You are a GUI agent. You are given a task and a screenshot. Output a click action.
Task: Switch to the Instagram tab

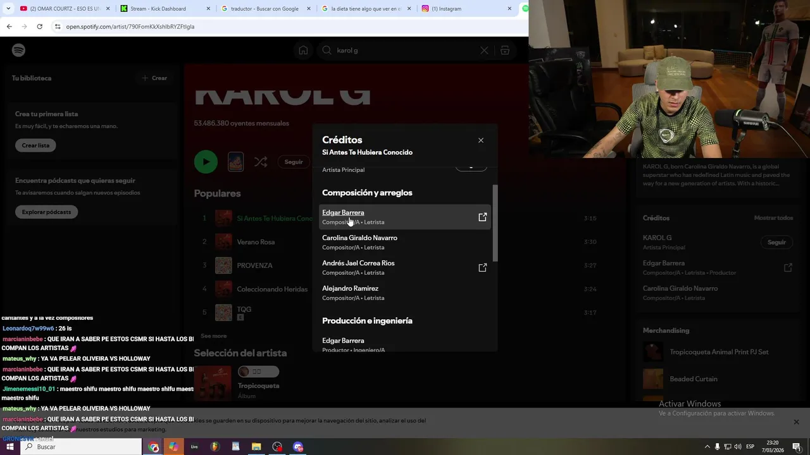coord(465,9)
